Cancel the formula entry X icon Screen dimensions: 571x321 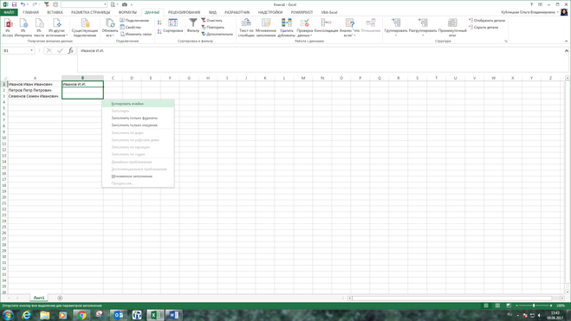coord(49,50)
